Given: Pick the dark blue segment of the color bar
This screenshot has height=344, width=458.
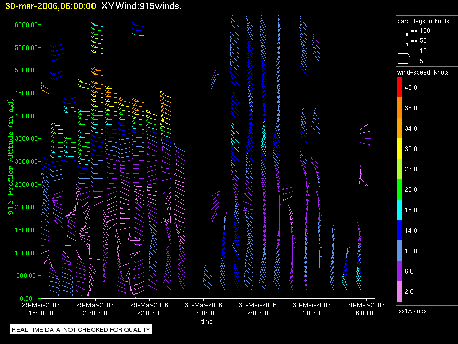Looking at the screenshot, I should [x=400, y=230].
